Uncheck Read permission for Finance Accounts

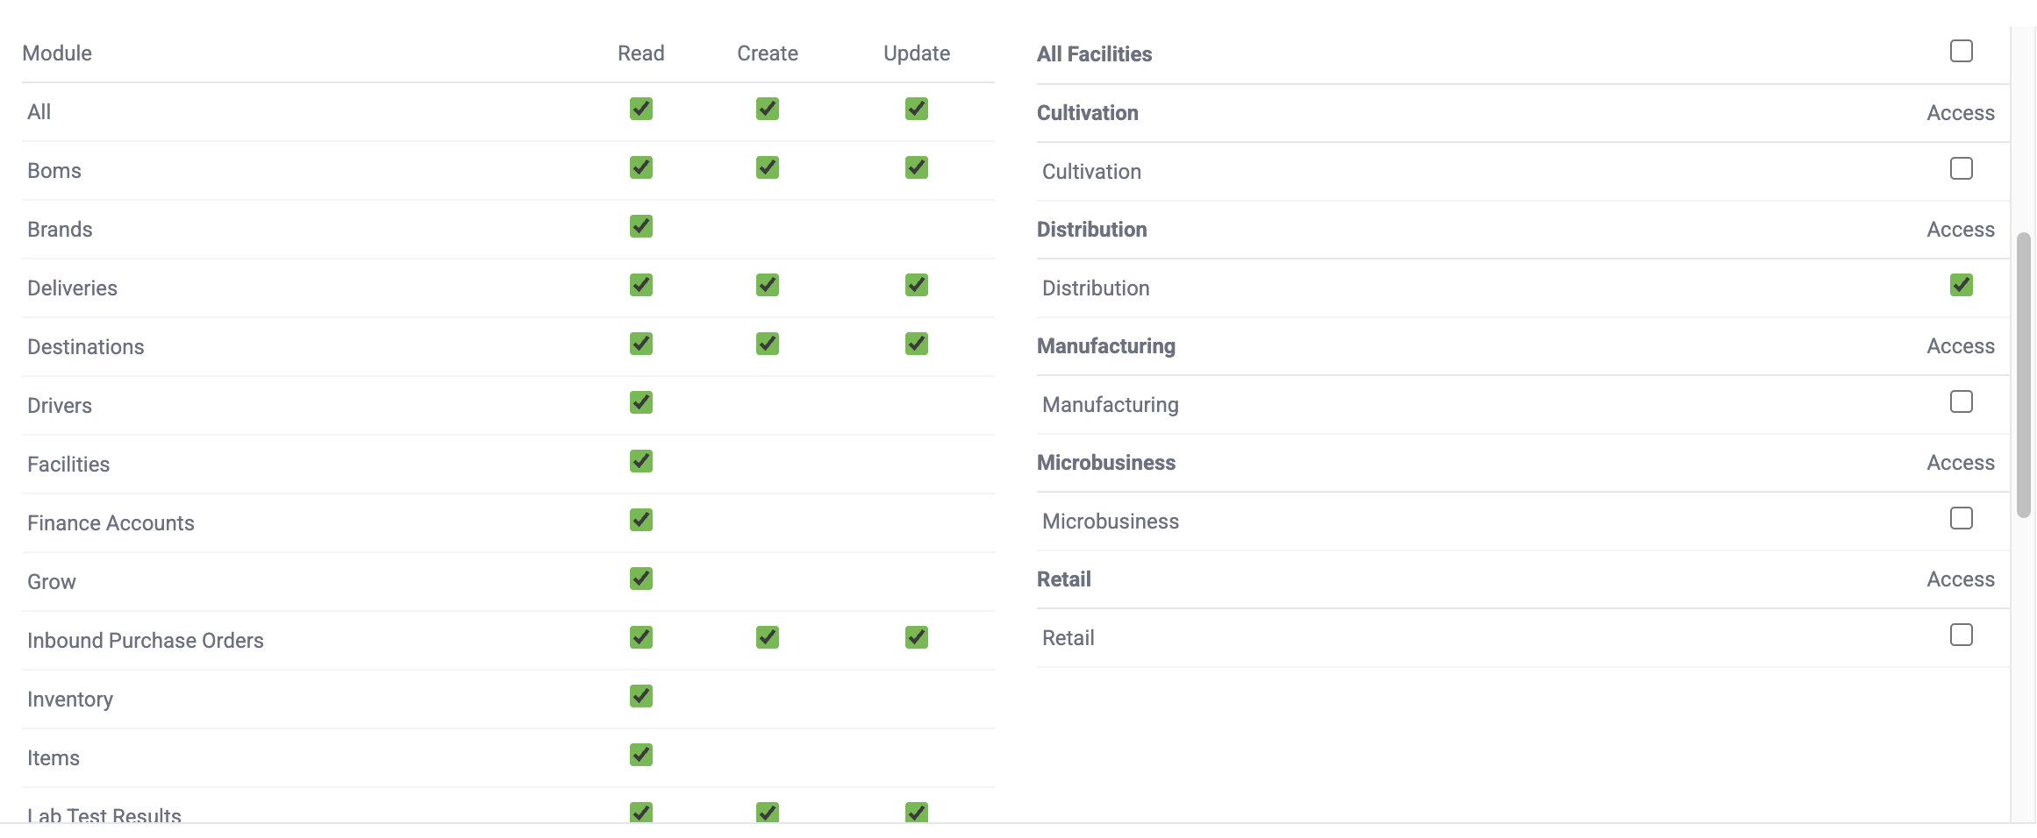tap(641, 520)
